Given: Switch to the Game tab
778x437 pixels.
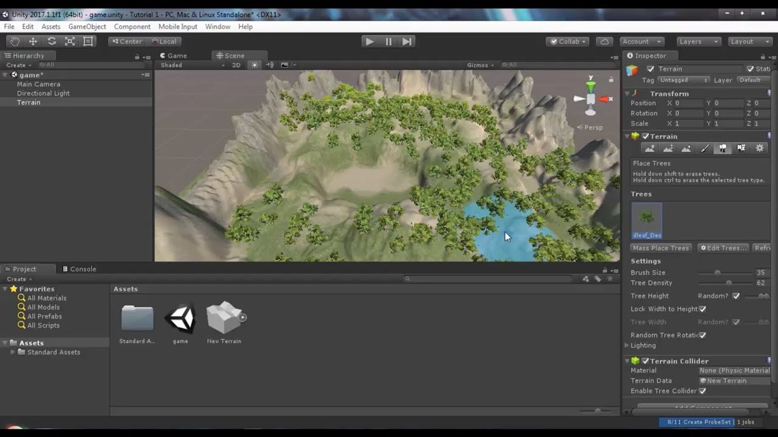Looking at the screenshot, I should [x=173, y=55].
